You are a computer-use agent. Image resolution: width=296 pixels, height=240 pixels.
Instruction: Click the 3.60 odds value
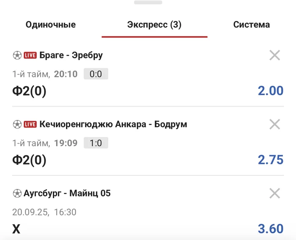click(x=271, y=229)
